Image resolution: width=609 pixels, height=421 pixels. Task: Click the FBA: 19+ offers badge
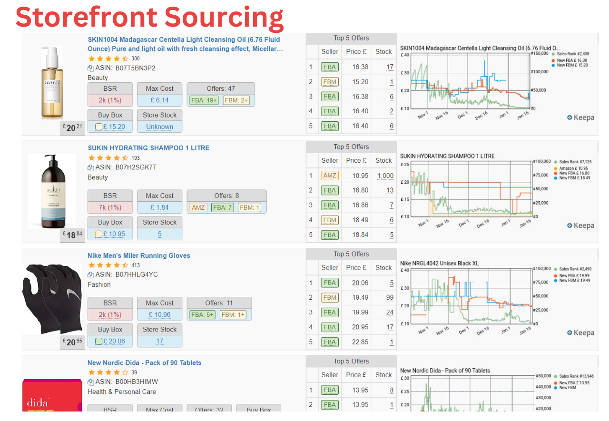tap(204, 100)
